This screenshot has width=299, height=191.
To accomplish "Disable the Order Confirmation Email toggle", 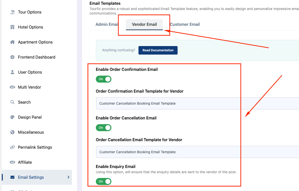I will (104, 79).
